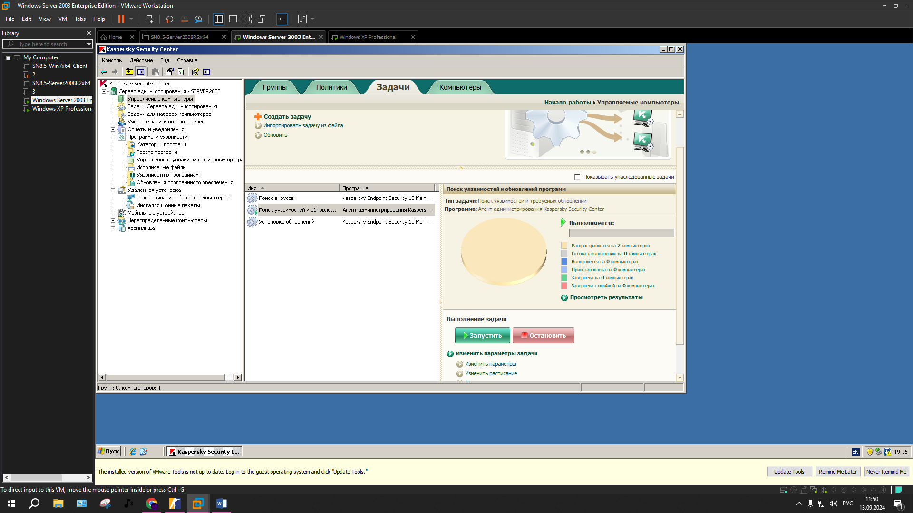
Task: Click the gear icon of Поиск вирусов task
Action: (x=252, y=198)
